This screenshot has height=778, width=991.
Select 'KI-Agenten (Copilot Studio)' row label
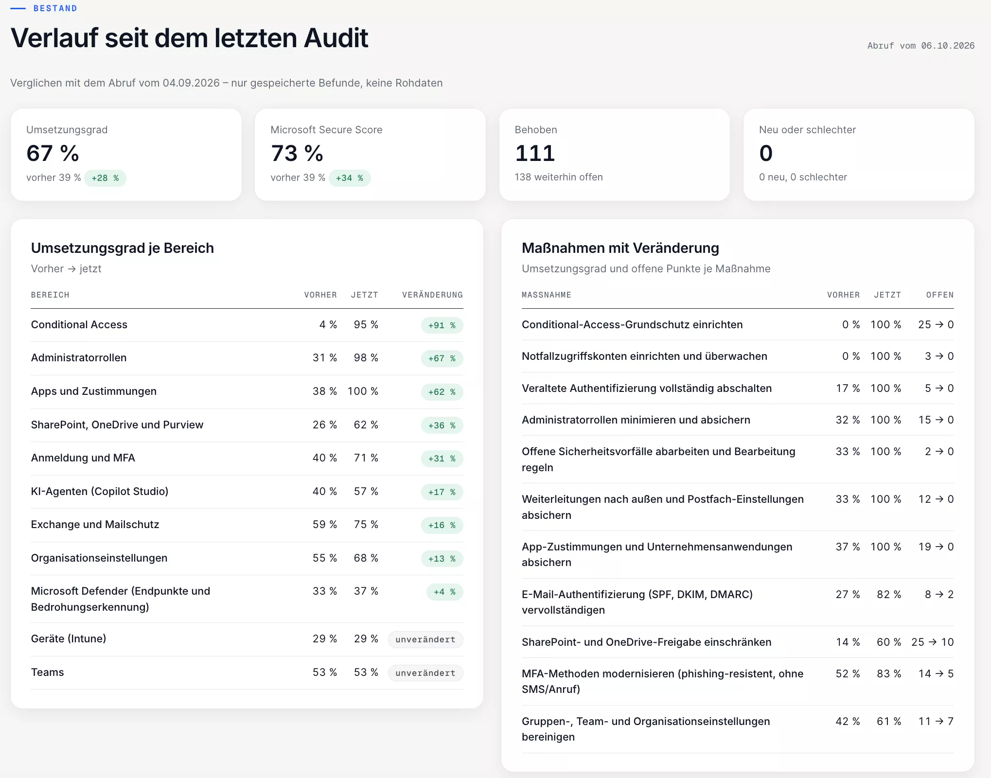pos(100,491)
